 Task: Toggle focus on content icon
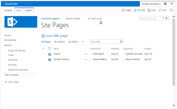(171, 10)
